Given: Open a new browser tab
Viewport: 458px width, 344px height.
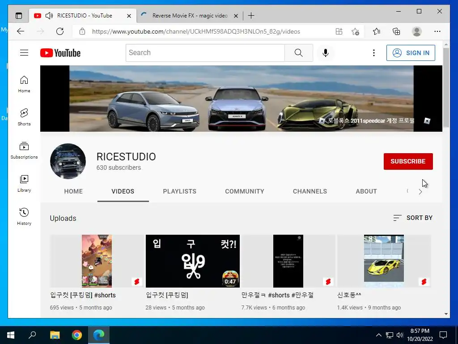Looking at the screenshot, I should pos(251,16).
